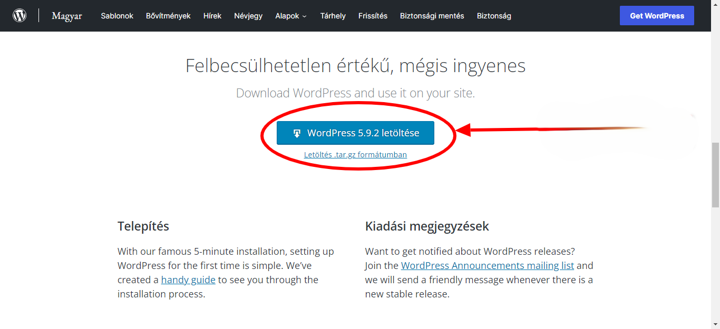Click the Get WordPress button
This screenshot has width=720, height=329.
point(657,16)
